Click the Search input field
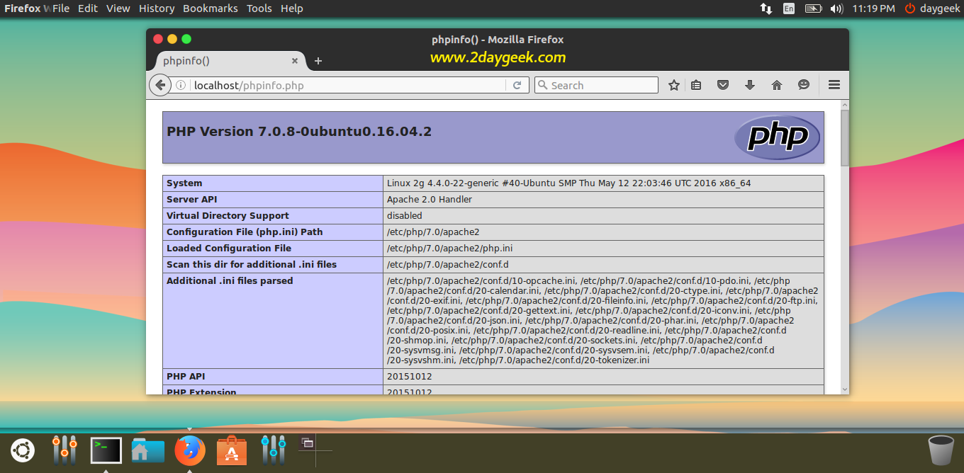 tap(596, 85)
